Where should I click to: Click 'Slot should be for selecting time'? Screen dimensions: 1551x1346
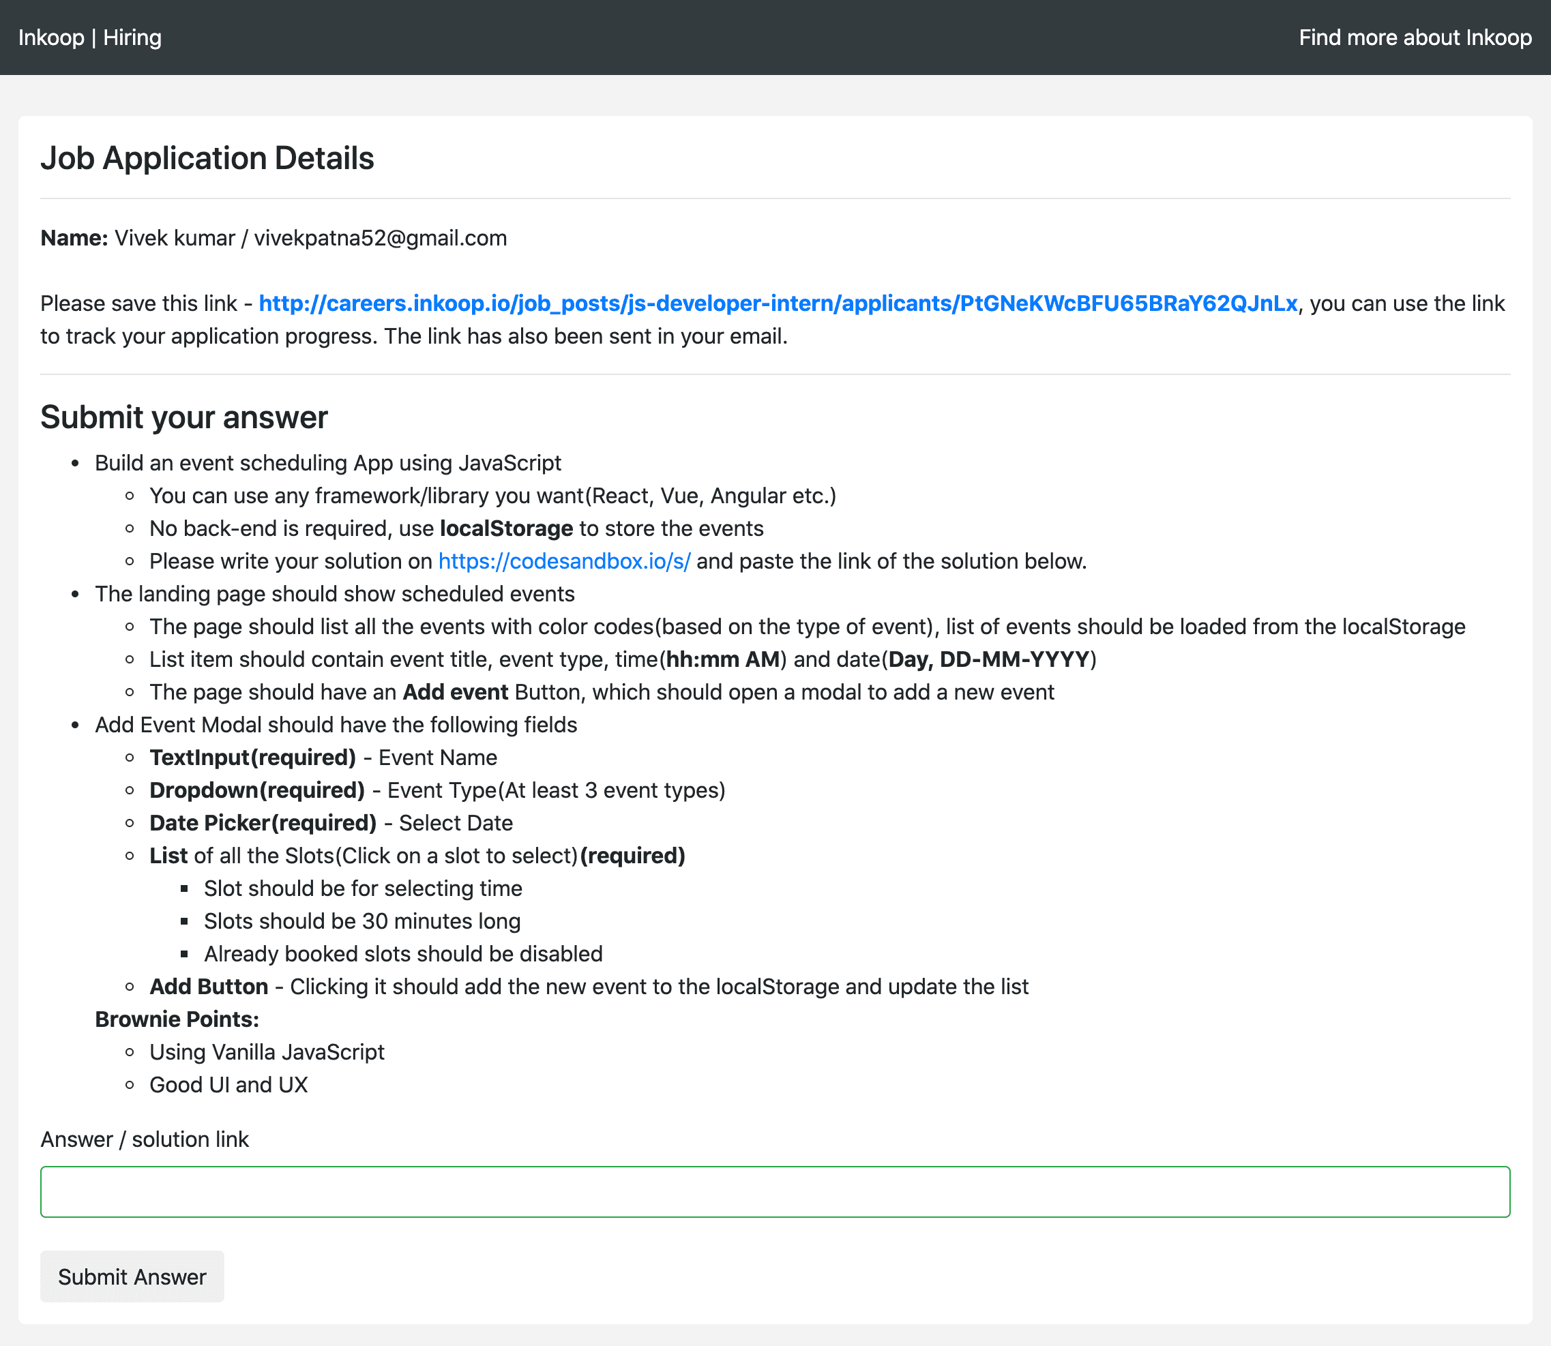coord(363,888)
